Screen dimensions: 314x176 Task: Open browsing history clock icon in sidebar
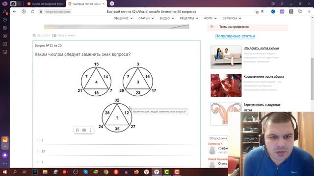pos(5,20)
